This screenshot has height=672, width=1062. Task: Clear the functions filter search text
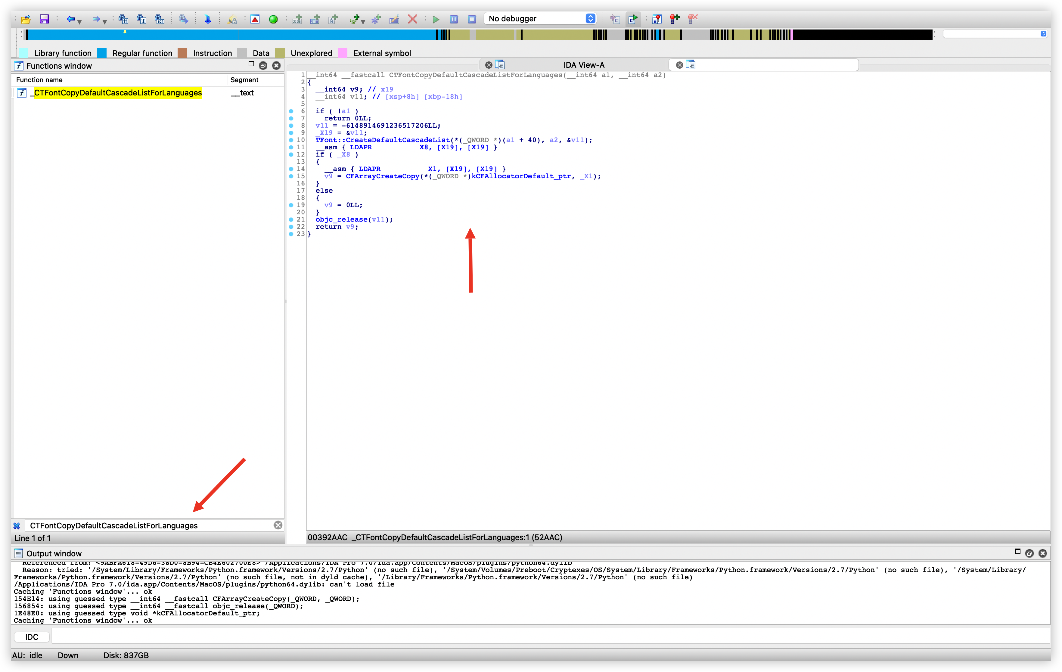tap(278, 525)
